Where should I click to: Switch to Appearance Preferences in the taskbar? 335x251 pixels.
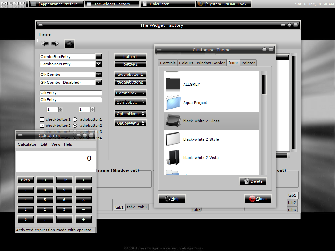click(57, 4)
